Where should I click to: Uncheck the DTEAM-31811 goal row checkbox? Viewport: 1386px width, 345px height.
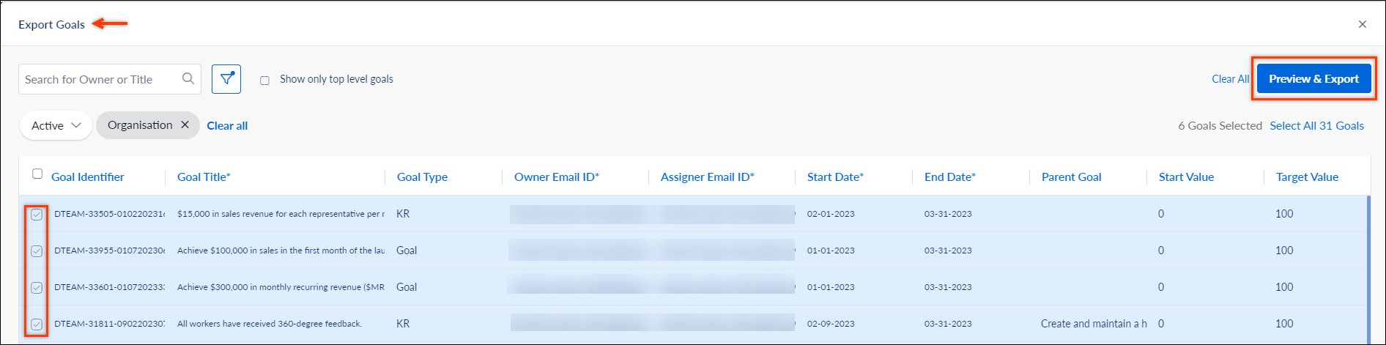click(37, 324)
